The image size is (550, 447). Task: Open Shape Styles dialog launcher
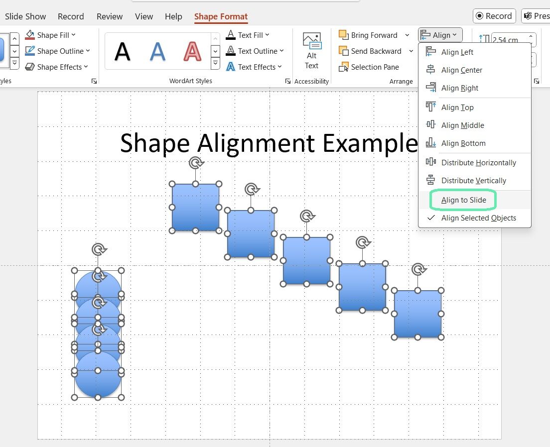tap(94, 81)
